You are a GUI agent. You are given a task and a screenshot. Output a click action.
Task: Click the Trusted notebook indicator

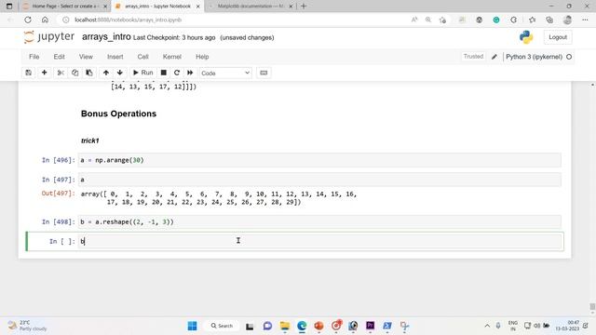click(x=473, y=57)
